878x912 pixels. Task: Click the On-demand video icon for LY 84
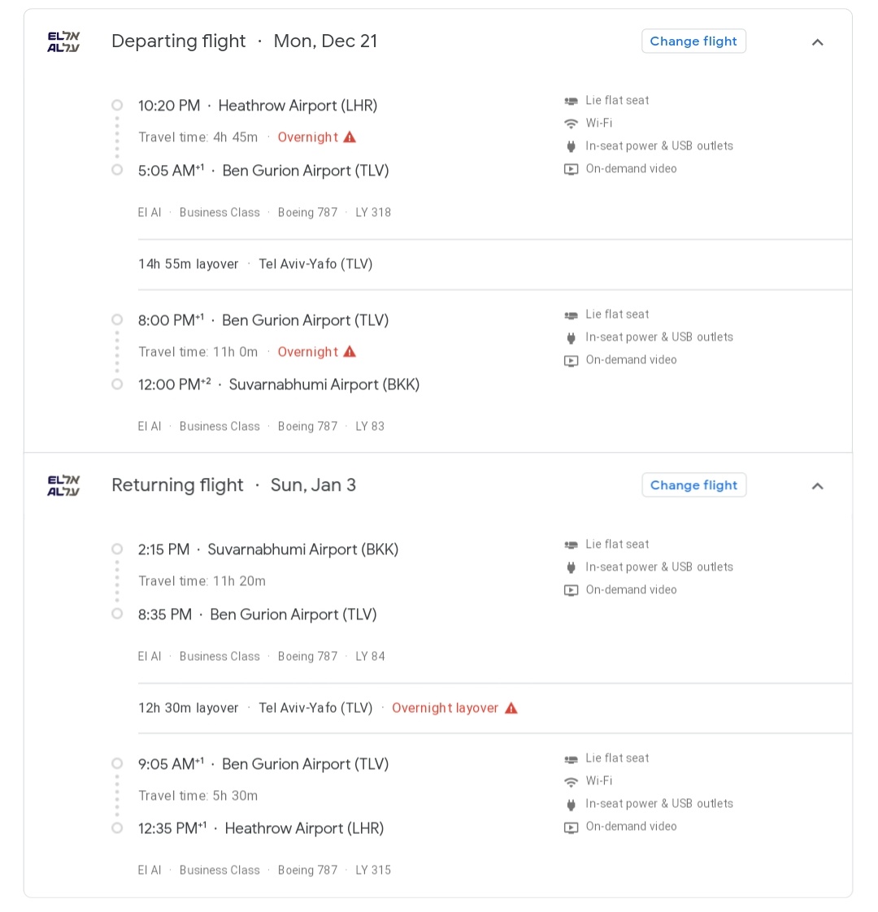coord(572,590)
